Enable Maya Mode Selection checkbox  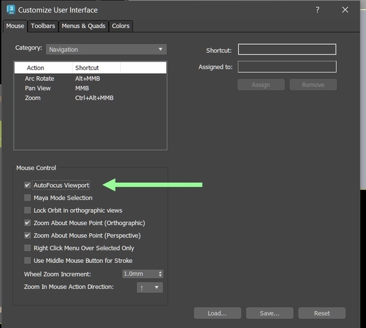pos(27,198)
